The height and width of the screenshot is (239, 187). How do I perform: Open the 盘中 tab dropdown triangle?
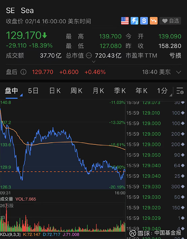point(21,95)
